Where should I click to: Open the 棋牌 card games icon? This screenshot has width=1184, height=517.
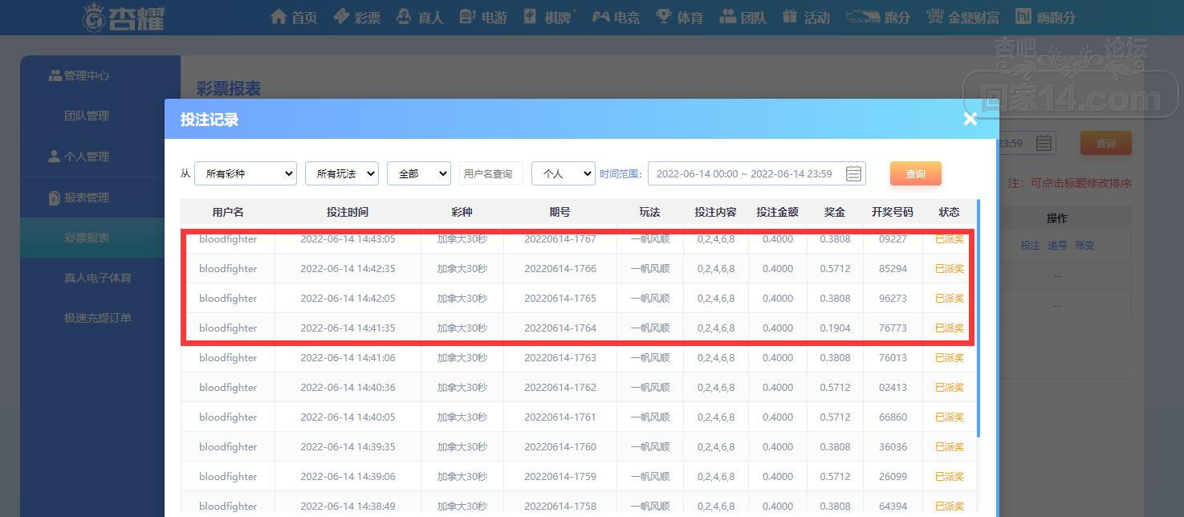pyautogui.click(x=531, y=16)
